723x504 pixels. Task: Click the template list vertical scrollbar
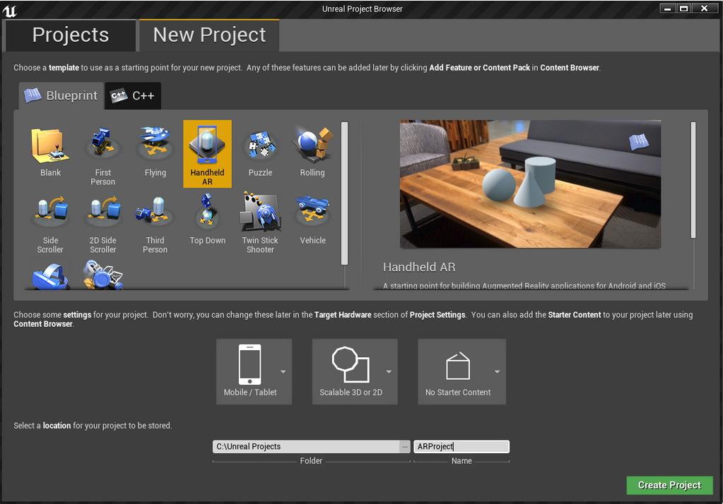[x=345, y=193]
